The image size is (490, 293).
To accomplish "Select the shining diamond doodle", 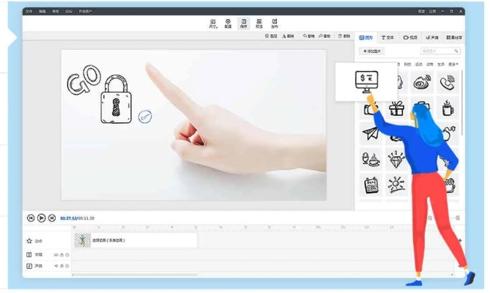I will pyautogui.click(x=396, y=159).
